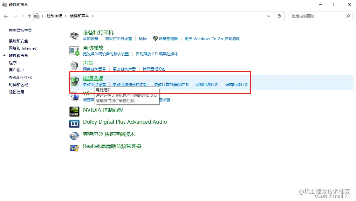Click the Realtek audio manager icon
This screenshot has width=356, height=201.
pos(74,148)
